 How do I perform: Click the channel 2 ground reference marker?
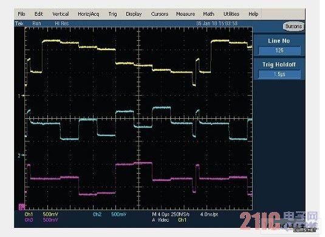[21, 155]
